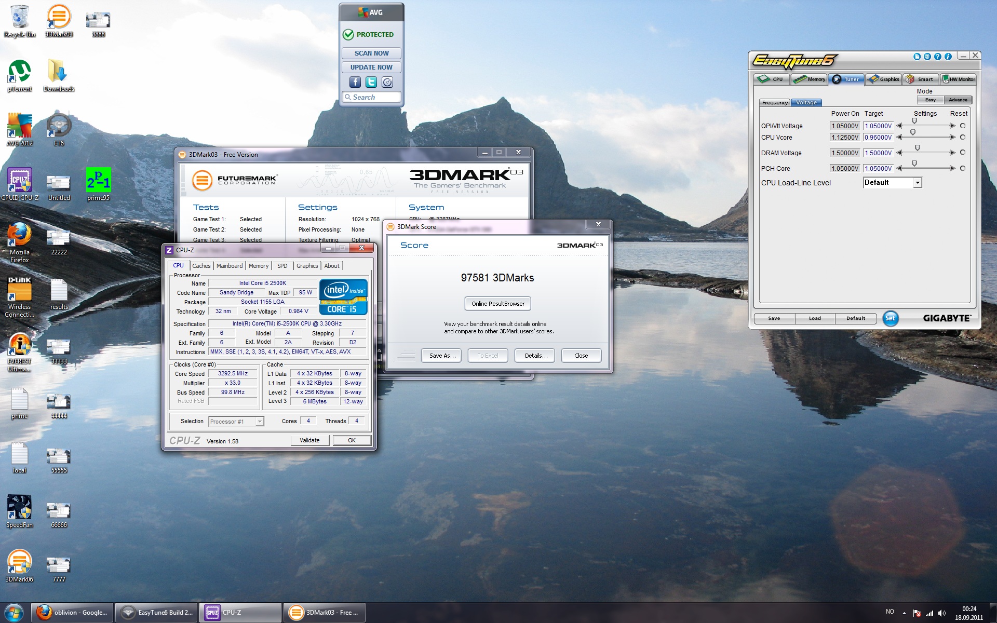Launch the EVEREST Ultimate desktop shortcut
Image resolution: width=997 pixels, height=623 pixels.
20,351
